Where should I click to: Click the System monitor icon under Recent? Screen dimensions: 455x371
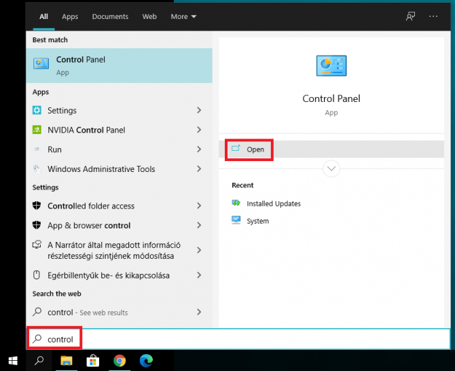pyautogui.click(x=236, y=220)
